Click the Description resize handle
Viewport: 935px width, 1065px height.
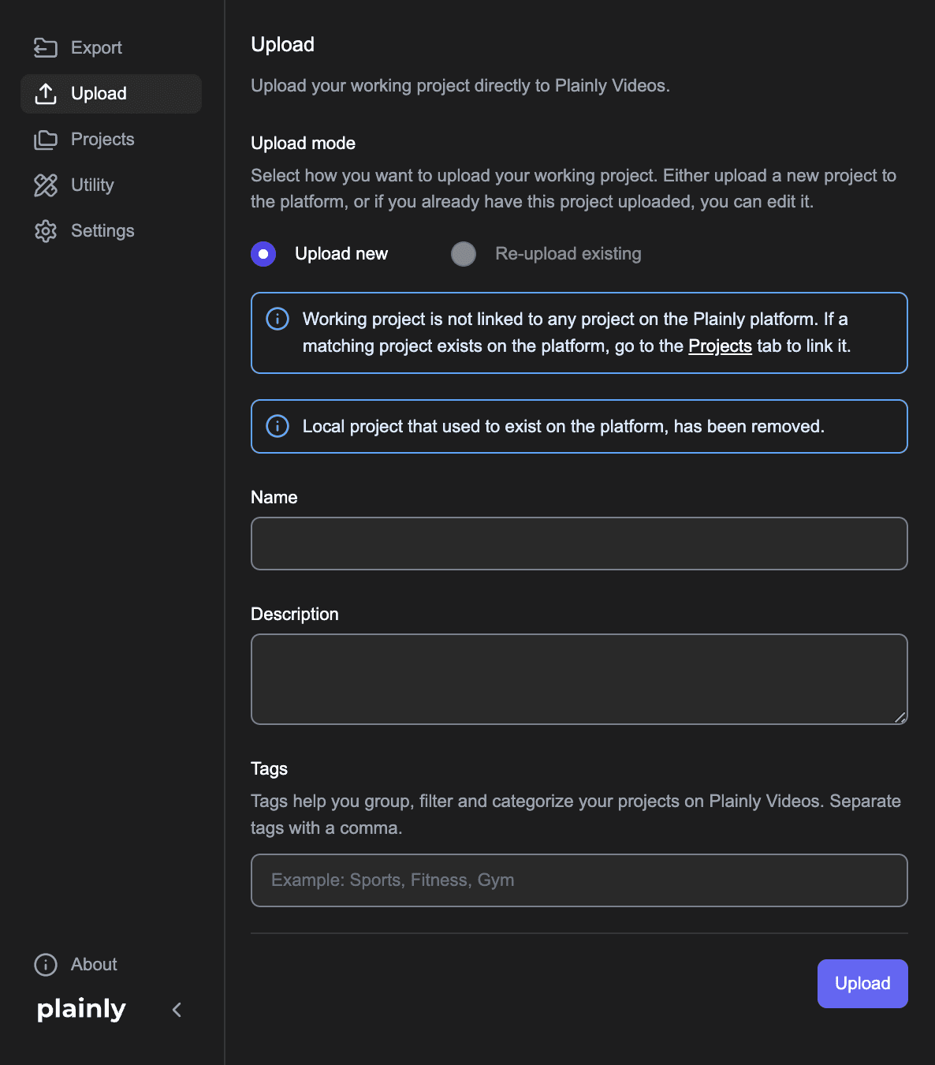click(x=900, y=717)
